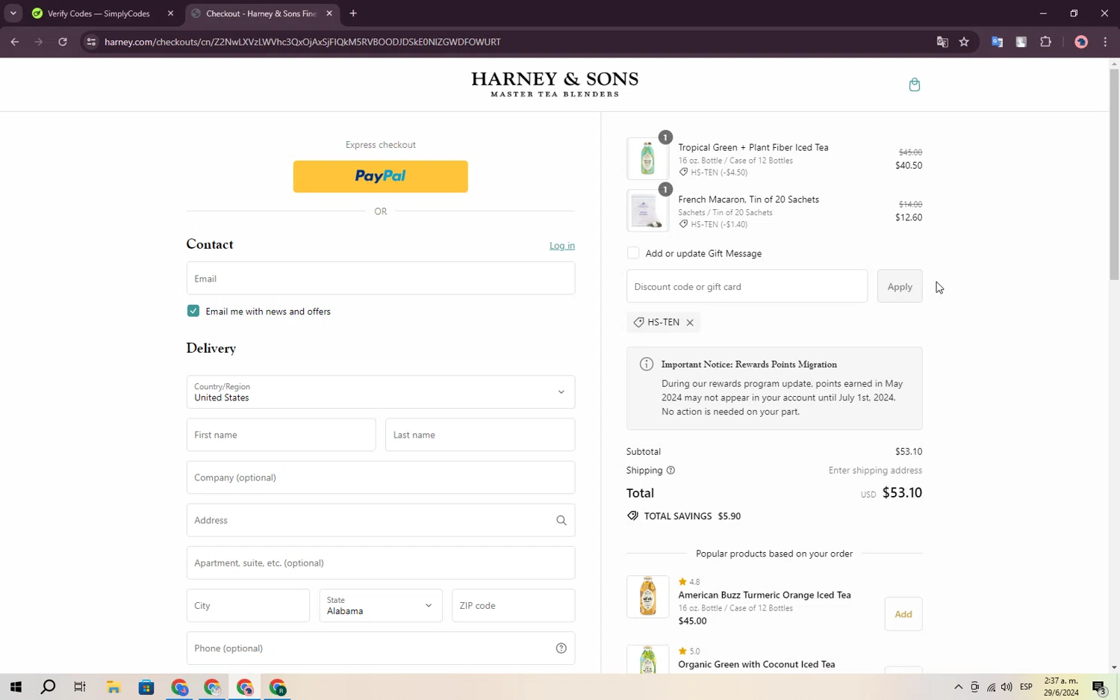Switch to the Verify Codes SimplyCodes tab
Screen dimensions: 1120x700
click(x=99, y=13)
